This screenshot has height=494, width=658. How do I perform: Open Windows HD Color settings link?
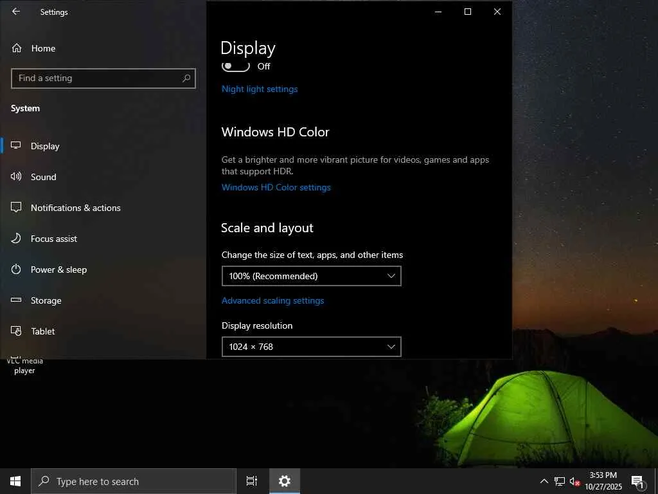click(276, 187)
